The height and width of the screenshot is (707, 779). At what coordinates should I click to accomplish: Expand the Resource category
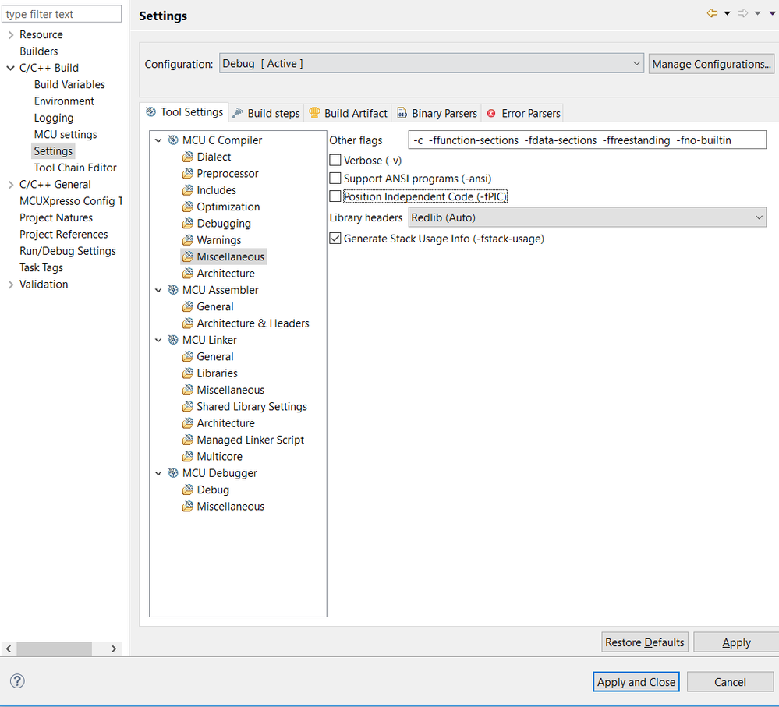coord(10,35)
